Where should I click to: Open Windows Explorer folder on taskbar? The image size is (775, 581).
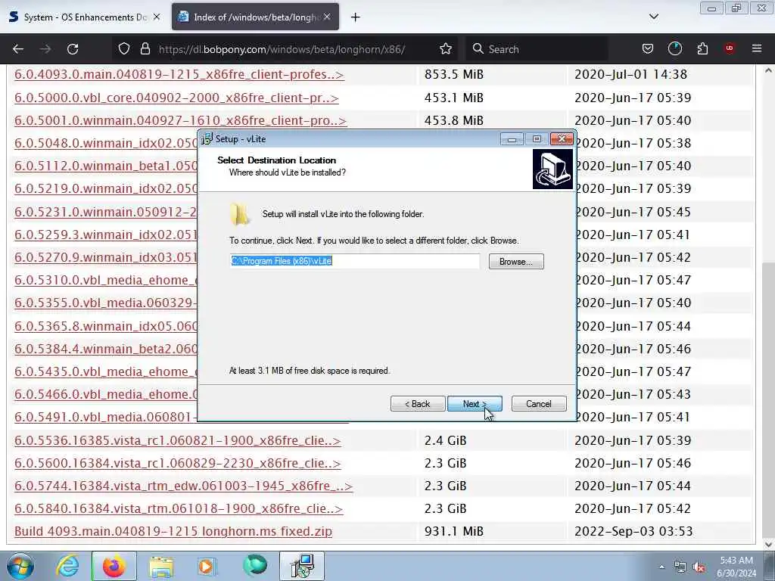pyautogui.click(x=161, y=566)
